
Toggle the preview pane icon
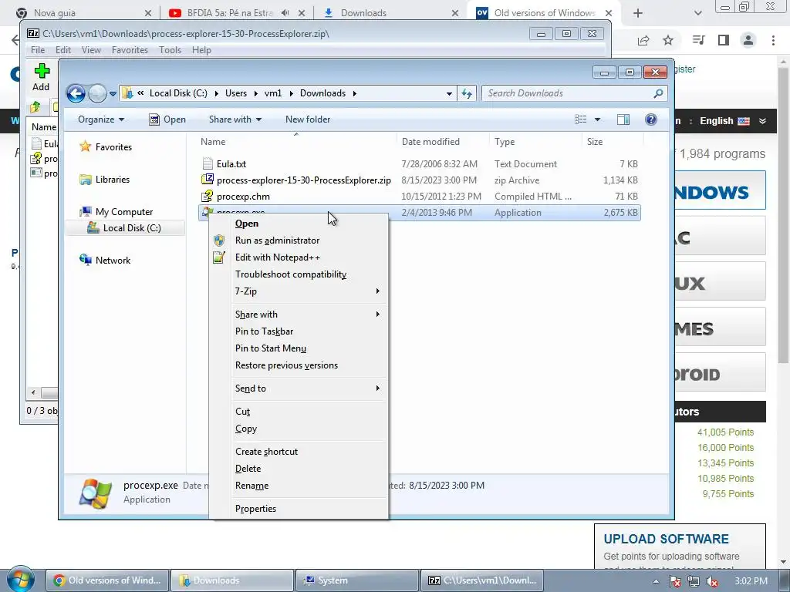[x=623, y=119]
